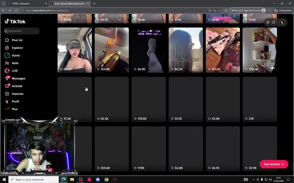
Task: Open the video with 26.9K views
Action: [x=149, y=50]
